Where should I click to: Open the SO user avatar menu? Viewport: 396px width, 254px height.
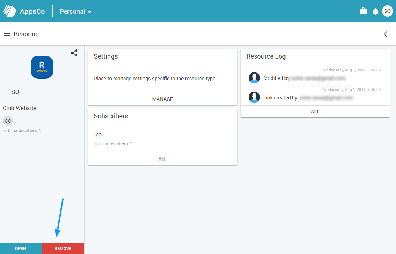pos(387,11)
